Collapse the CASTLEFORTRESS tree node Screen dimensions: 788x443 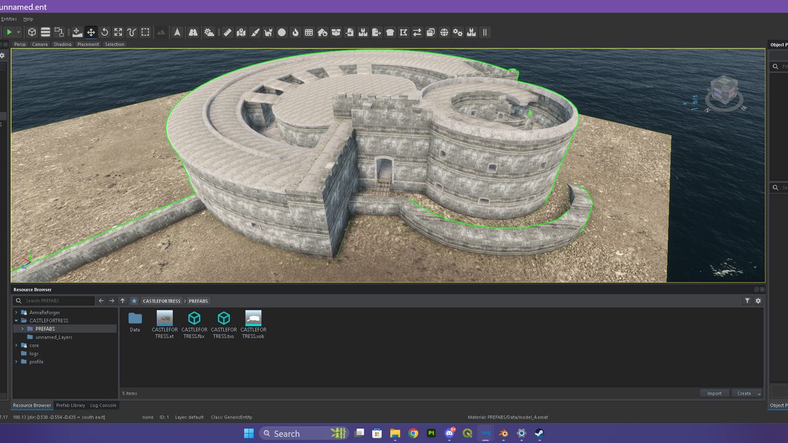(x=16, y=321)
